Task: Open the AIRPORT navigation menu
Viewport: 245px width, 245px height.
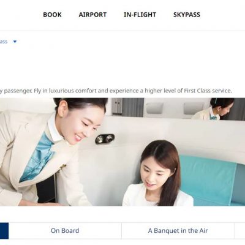Action: (x=92, y=15)
